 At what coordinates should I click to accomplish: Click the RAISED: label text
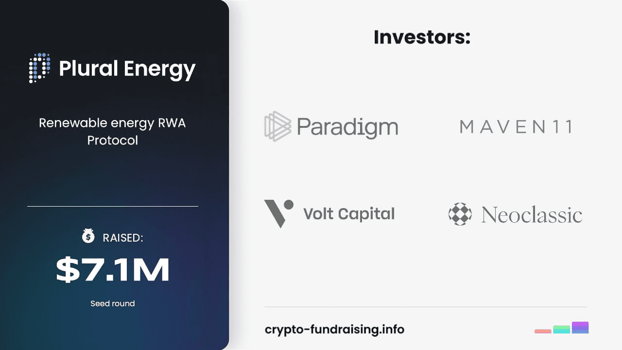(123, 238)
